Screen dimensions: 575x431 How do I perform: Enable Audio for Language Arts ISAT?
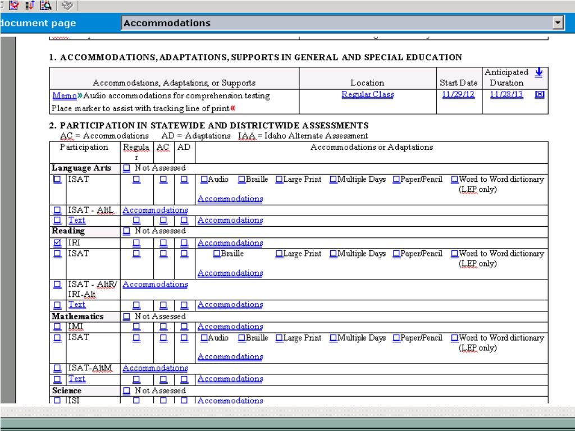[x=204, y=180]
